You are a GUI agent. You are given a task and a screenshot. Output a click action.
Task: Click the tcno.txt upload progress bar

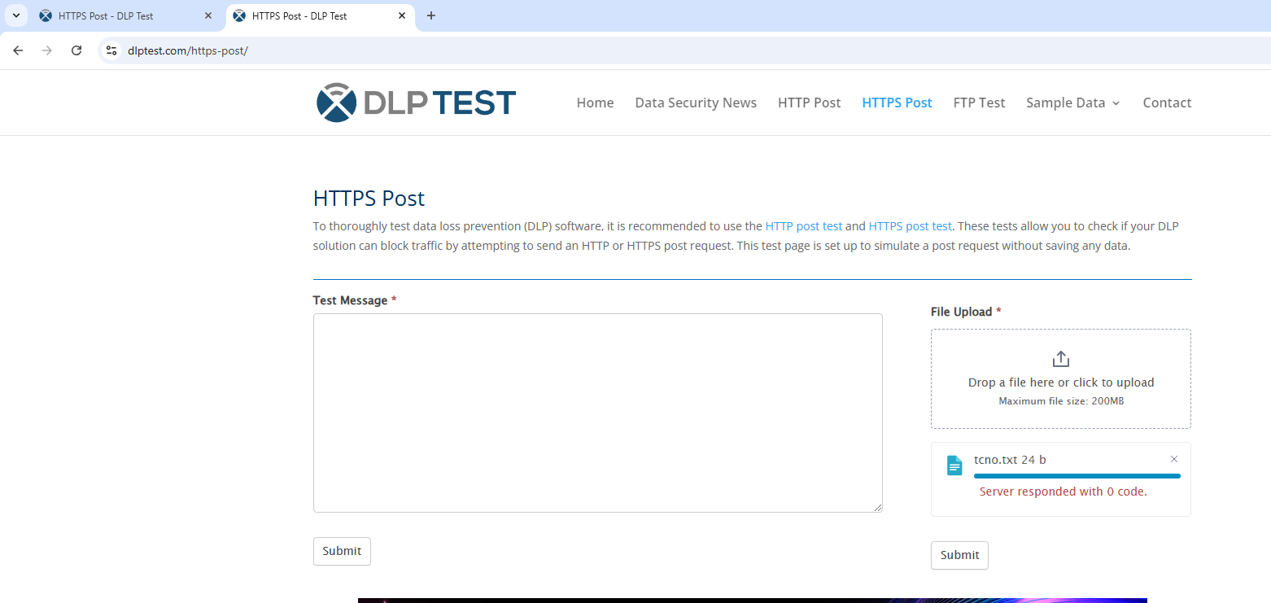pyautogui.click(x=1077, y=476)
